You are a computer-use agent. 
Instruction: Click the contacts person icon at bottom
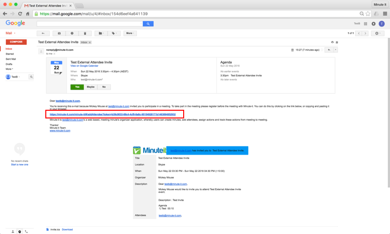[x=13, y=232]
